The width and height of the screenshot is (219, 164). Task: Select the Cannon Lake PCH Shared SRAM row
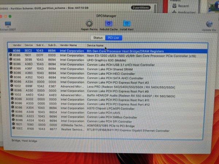[x=108, y=69]
